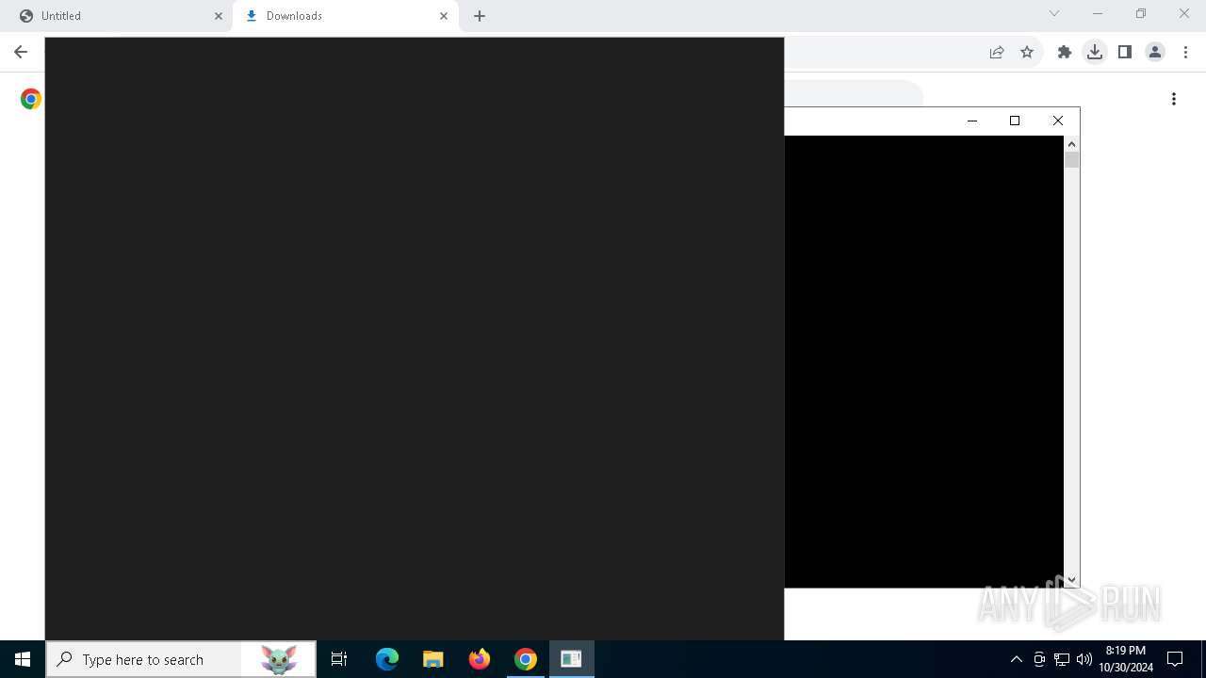Open the notification center
This screenshot has height=678, width=1206.
click(x=1175, y=659)
